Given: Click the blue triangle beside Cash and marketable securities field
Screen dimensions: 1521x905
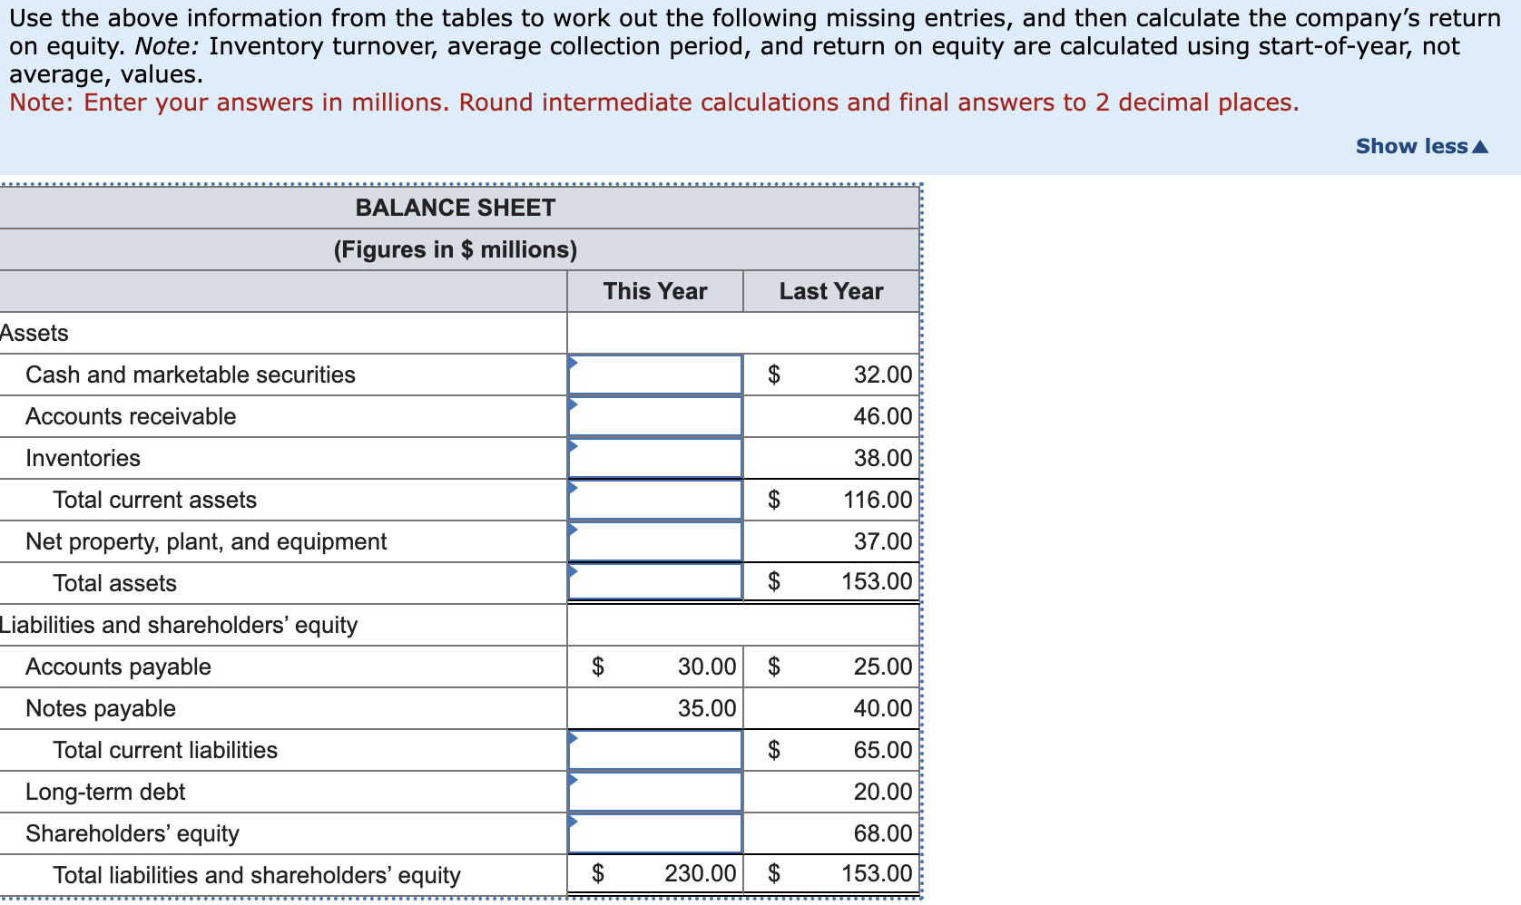Looking at the screenshot, I should point(574,363).
